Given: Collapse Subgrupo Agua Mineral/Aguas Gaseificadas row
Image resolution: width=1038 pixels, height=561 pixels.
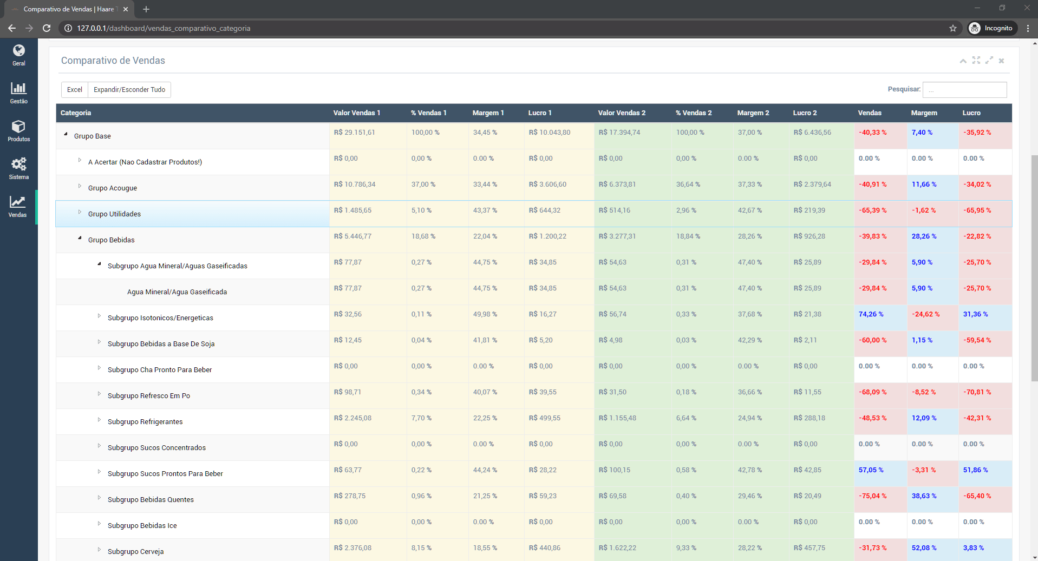Looking at the screenshot, I should coord(99,263).
